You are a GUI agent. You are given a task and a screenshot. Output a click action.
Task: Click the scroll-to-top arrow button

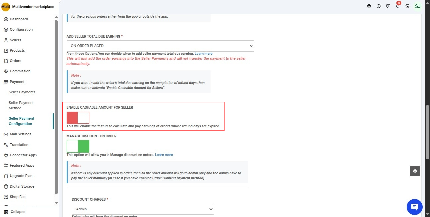[x=415, y=171]
